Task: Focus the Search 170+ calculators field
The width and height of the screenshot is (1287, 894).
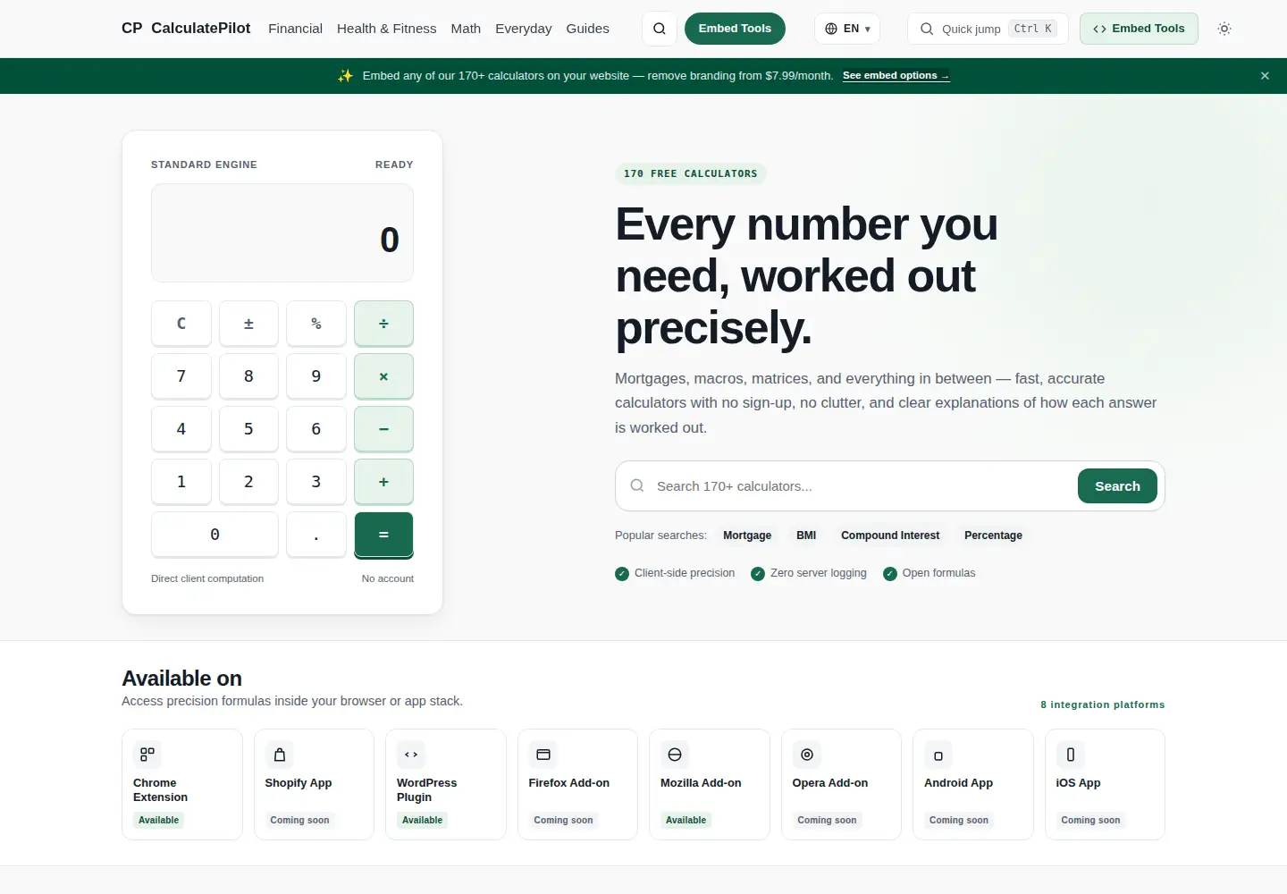Action: point(858,486)
